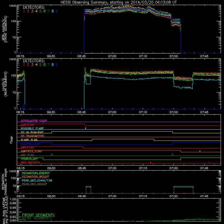Click the "06:30" tick label under the rear segments plot
The height and width of the screenshot is (224, 224).
[51, 112]
